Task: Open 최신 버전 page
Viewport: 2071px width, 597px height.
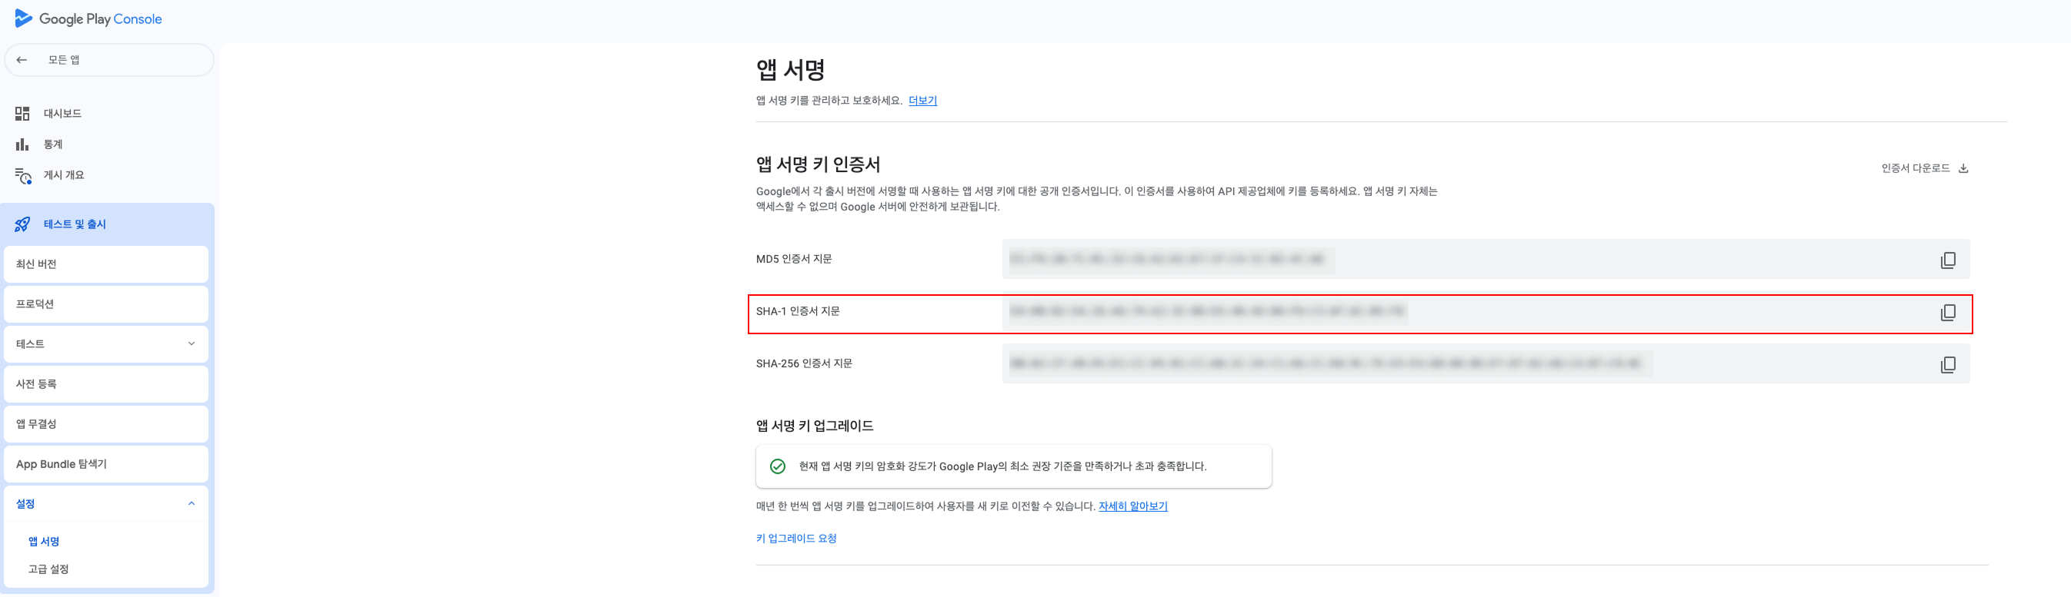Action: 106,264
